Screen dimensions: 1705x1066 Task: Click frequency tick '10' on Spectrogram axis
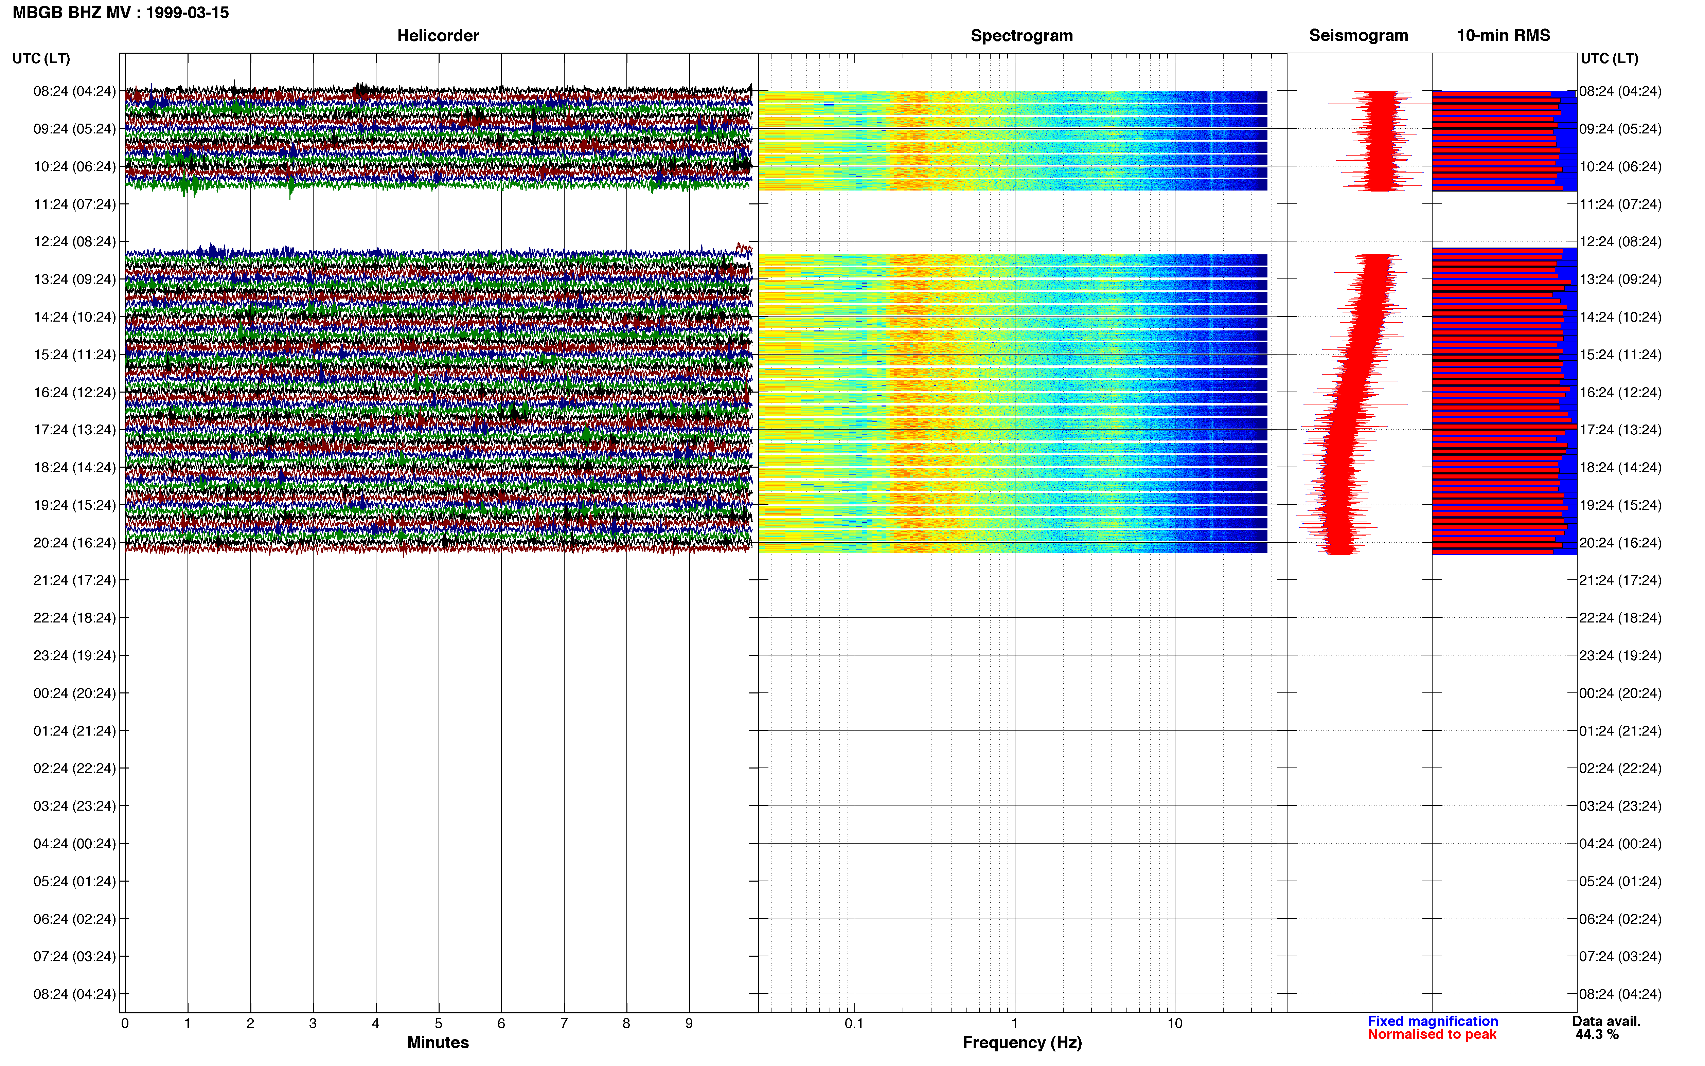coord(1175,1023)
